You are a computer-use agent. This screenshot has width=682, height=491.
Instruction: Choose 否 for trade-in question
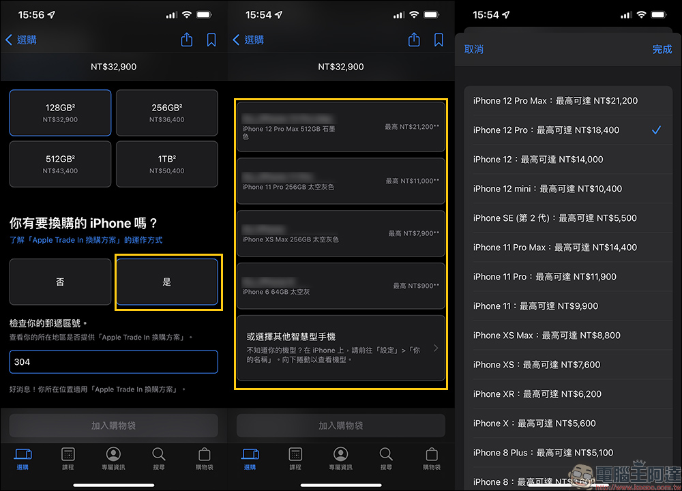(60, 282)
